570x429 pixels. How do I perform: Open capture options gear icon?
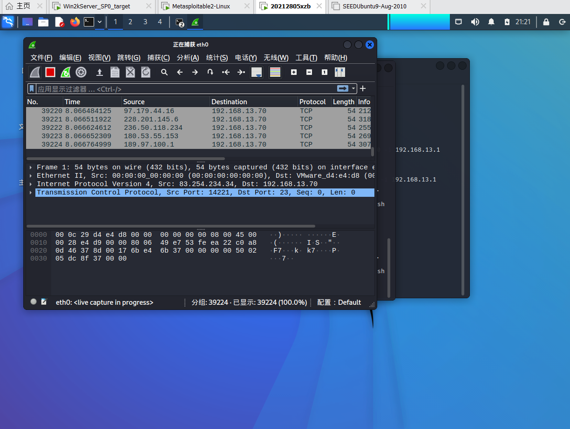pyautogui.click(x=81, y=72)
